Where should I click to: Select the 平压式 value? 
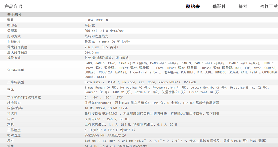pos(90,25)
